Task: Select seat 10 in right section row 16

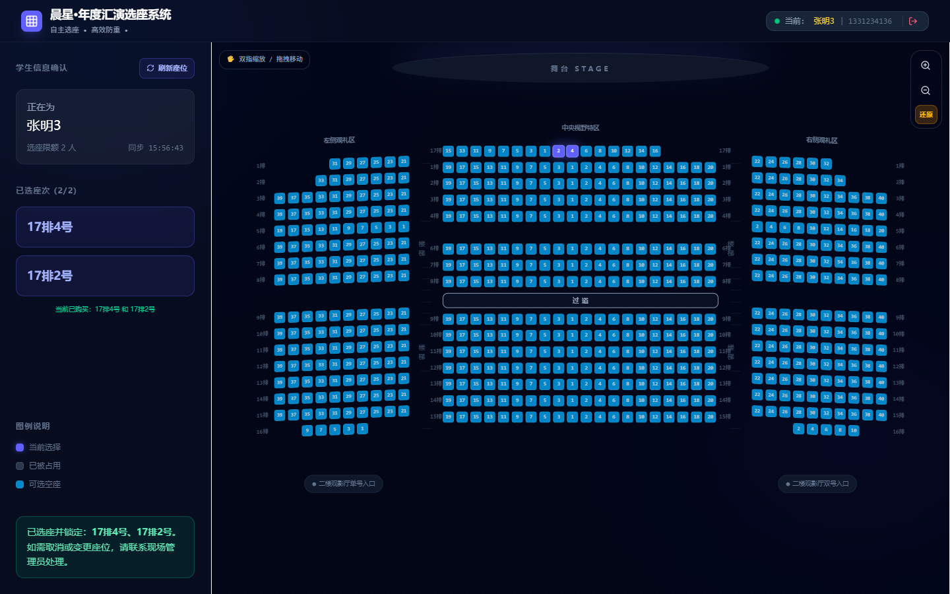Action: click(854, 430)
